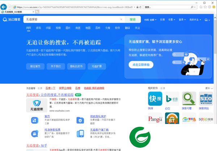
Task: Click the 360搜索 logo
Action: [12, 19]
